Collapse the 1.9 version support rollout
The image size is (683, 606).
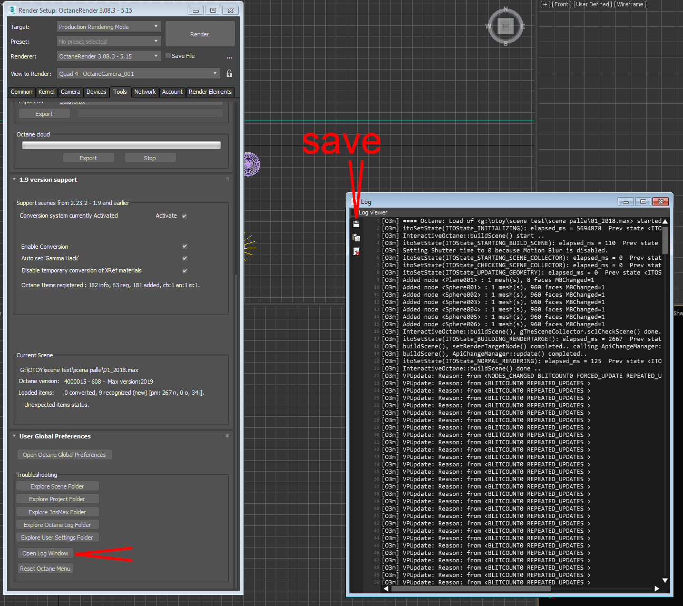tap(14, 179)
